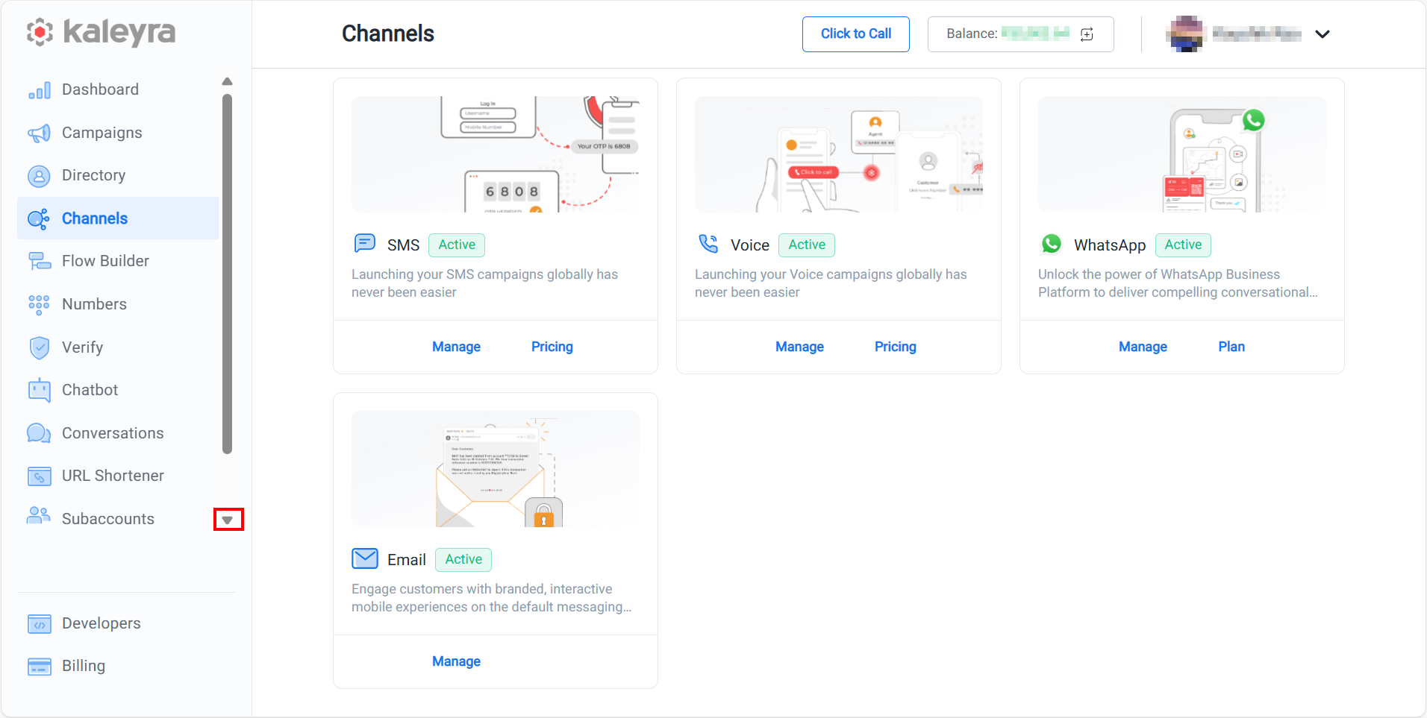Manage the SMS channel
1427x718 pixels.
457,347
